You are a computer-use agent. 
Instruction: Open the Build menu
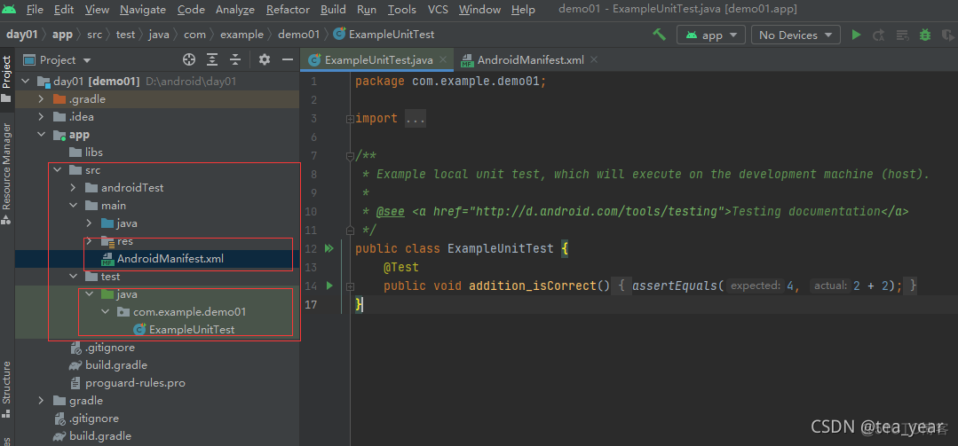pos(333,10)
